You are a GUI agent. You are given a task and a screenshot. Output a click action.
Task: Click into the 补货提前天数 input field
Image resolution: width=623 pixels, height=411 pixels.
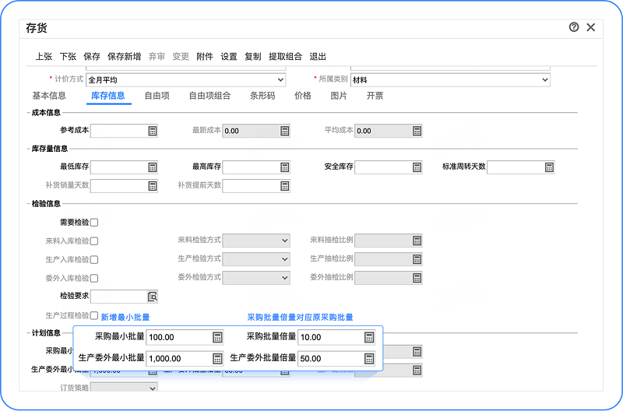point(249,186)
